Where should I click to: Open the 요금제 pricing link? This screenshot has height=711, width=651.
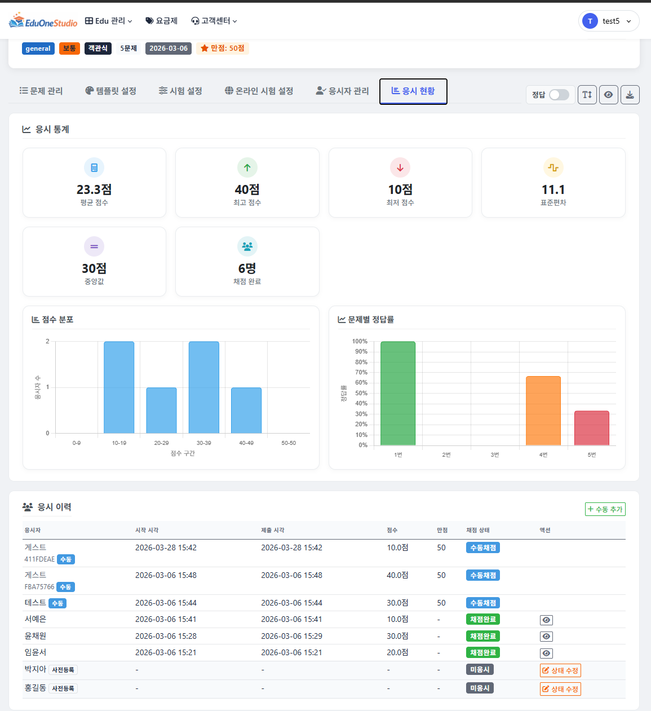162,21
